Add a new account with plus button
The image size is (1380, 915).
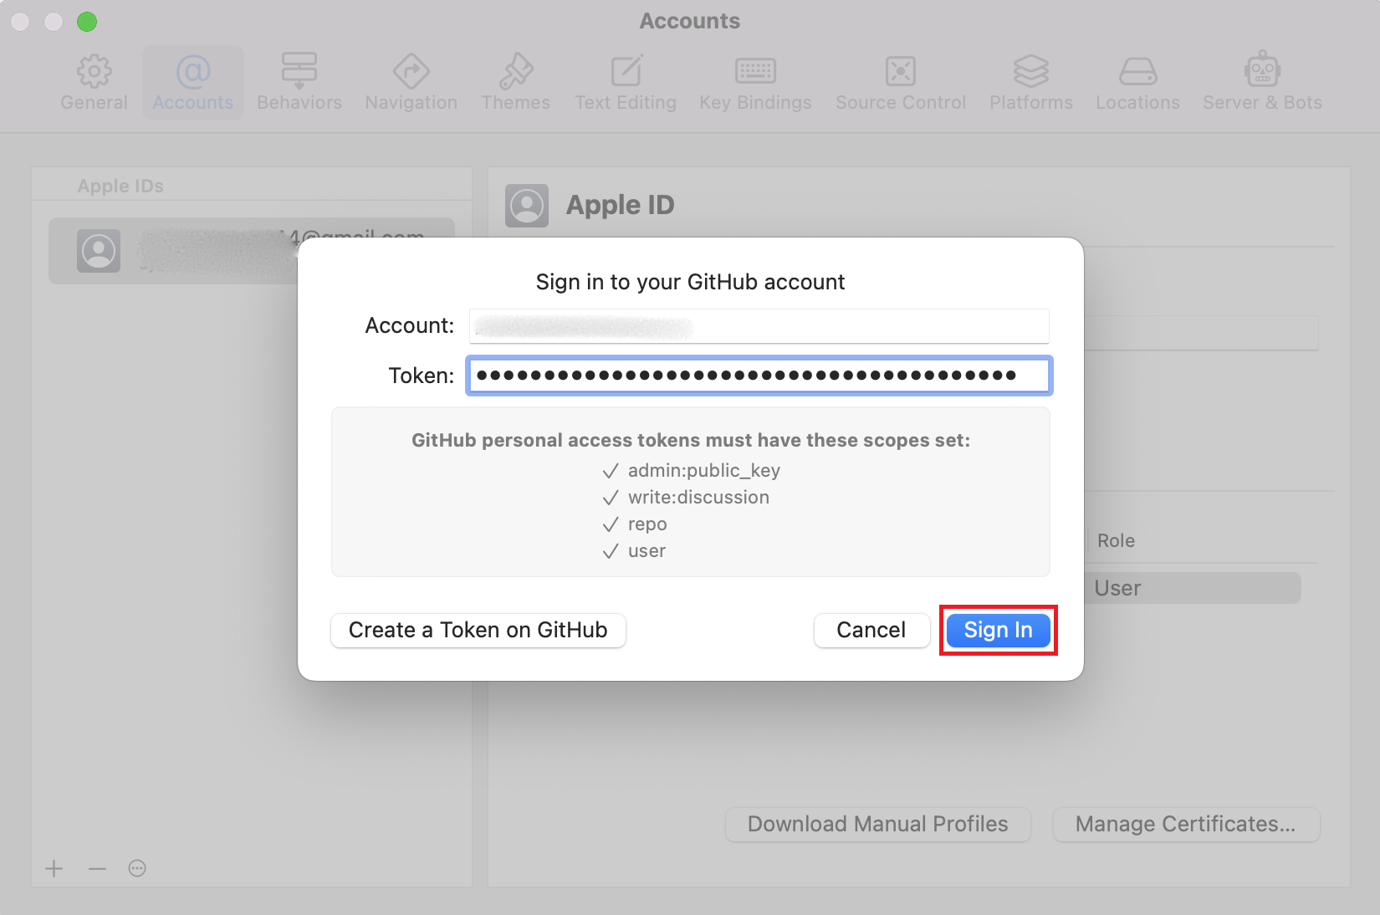coord(54,868)
